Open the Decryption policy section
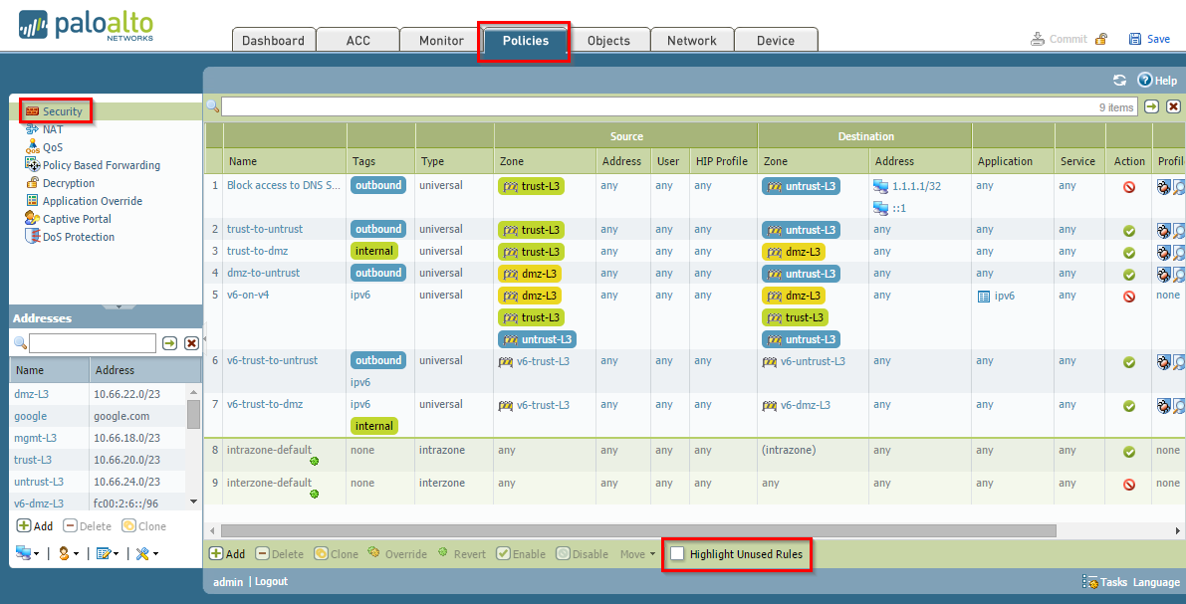The height and width of the screenshot is (604, 1186). 68,183
